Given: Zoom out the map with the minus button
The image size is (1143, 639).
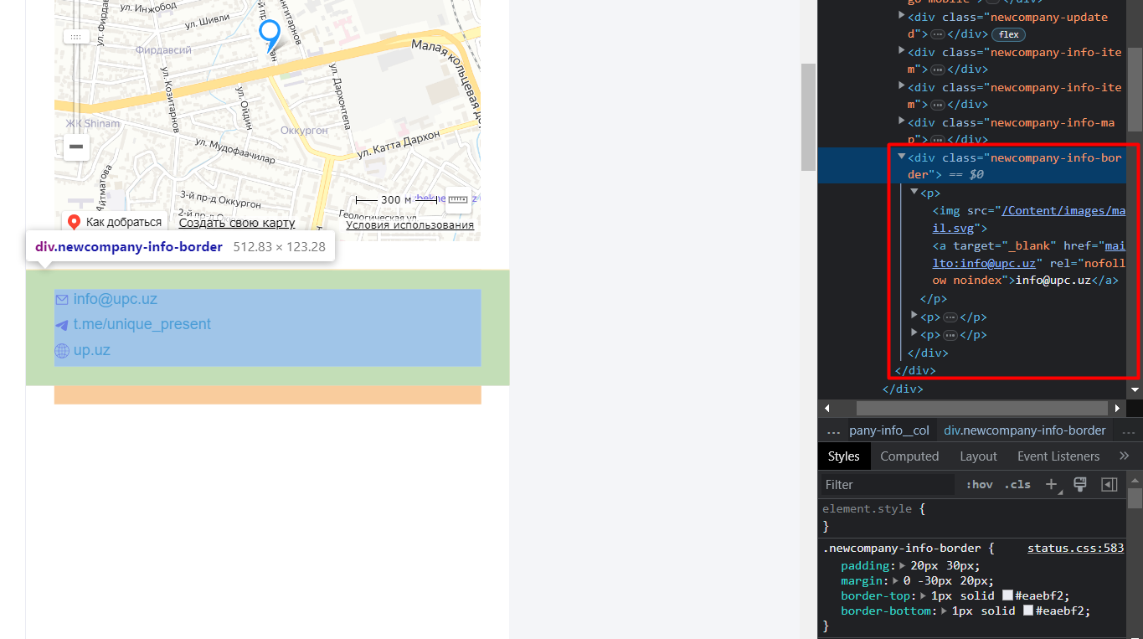Looking at the screenshot, I should (x=76, y=147).
